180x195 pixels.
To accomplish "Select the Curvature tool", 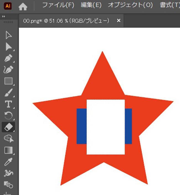I will pos(9,69).
